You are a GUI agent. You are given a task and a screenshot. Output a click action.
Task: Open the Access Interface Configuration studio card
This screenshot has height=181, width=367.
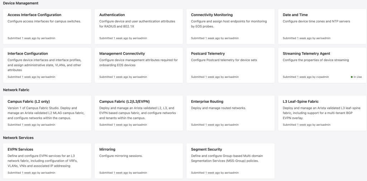(47, 26)
